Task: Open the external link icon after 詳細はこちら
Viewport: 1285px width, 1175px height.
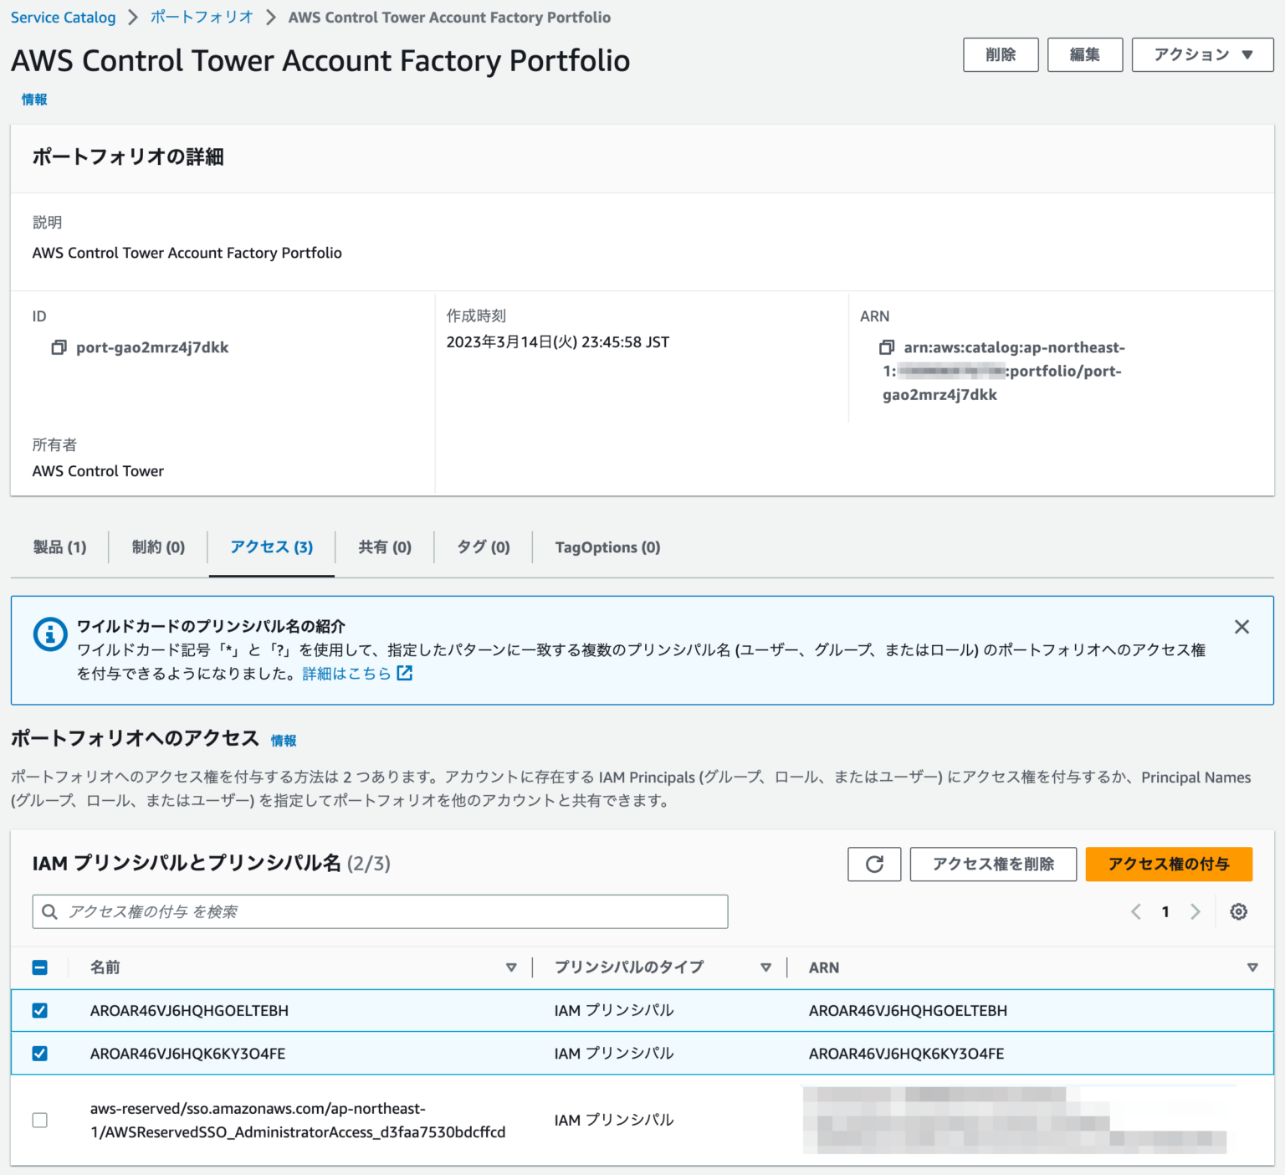Action: (405, 673)
